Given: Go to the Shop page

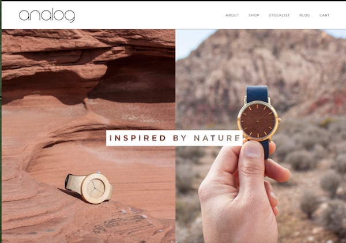Looking at the screenshot, I should pyautogui.click(x=254, y=15).
